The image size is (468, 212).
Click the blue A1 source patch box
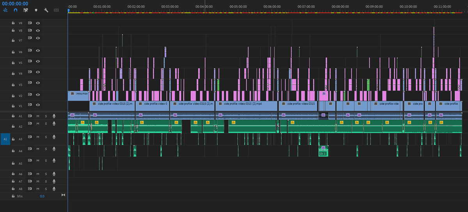5,139
